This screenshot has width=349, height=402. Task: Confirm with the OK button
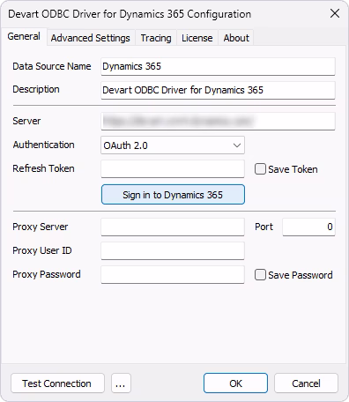coord(235,383)
